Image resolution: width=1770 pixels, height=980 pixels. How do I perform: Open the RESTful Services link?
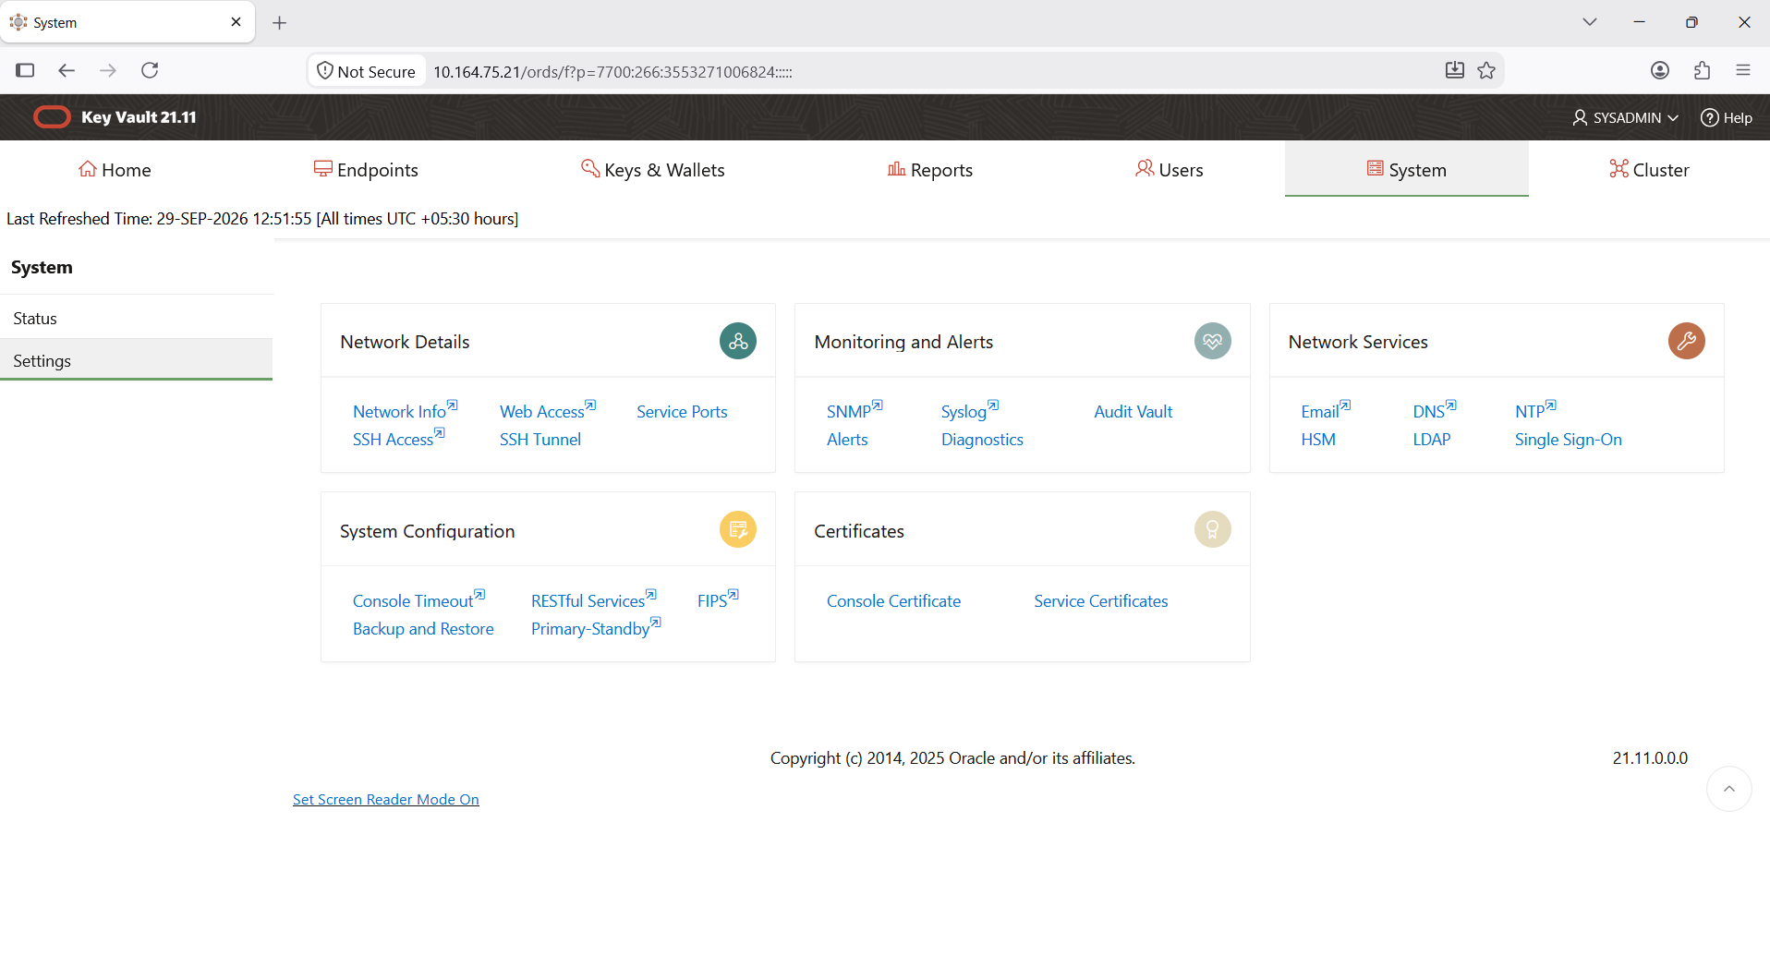point(594,600)
